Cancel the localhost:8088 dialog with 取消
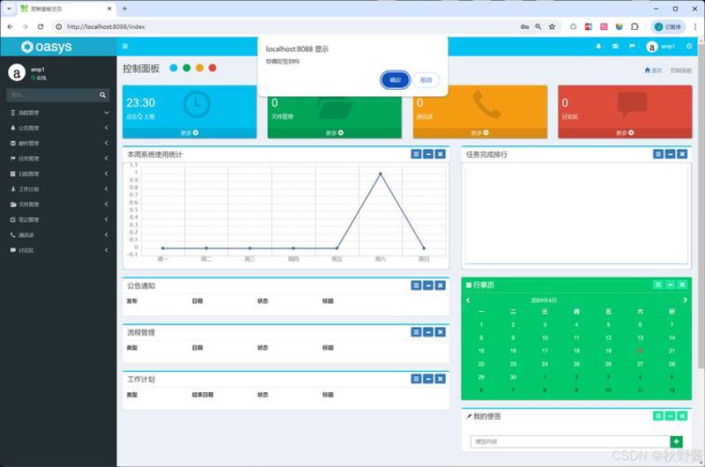The width and height of the screenshot is (705, 467). coord(426,80)
